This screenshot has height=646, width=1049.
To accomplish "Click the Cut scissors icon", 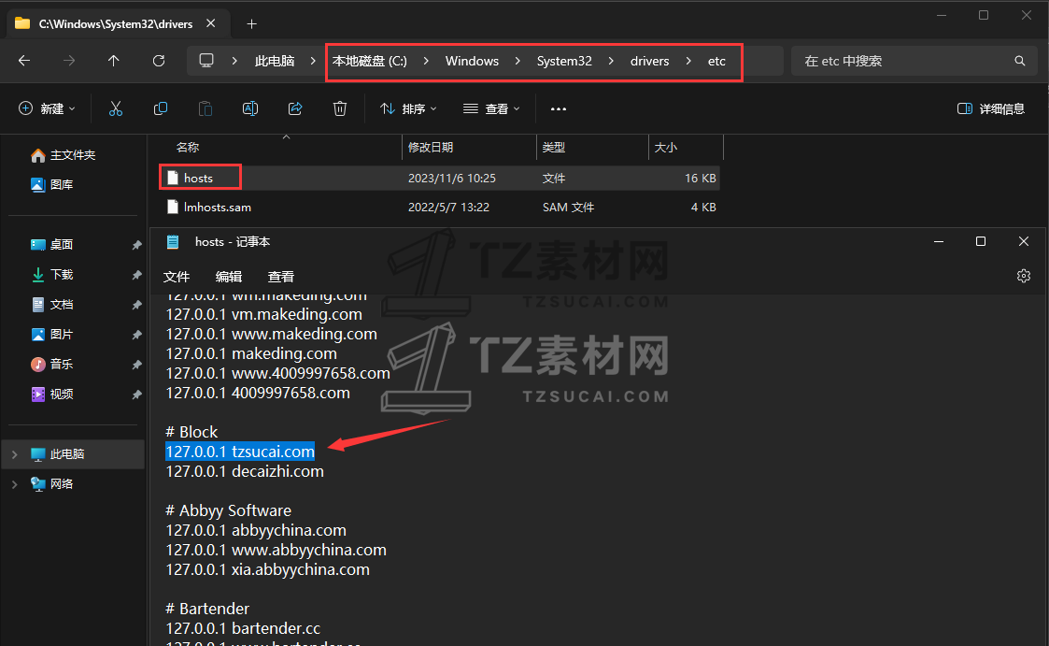I will (116, 108).
